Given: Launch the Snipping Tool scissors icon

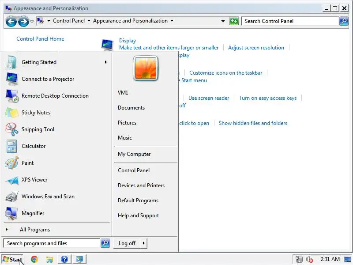Looking at the screenshot, I should point(12,129).
